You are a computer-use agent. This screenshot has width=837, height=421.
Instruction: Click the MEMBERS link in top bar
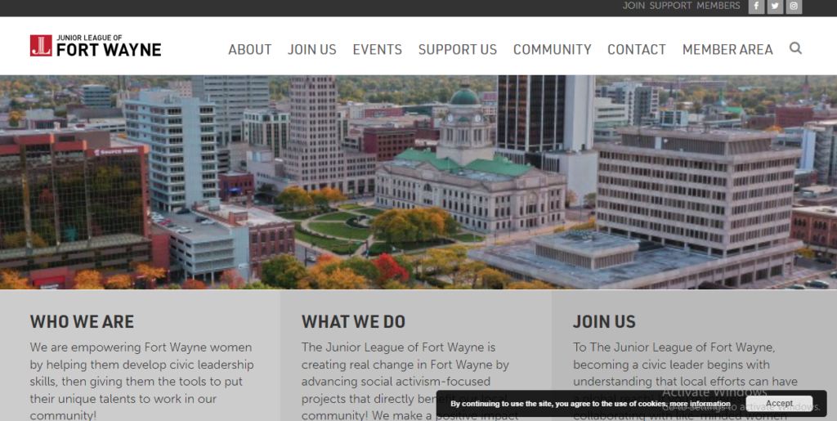coord(718,6)
